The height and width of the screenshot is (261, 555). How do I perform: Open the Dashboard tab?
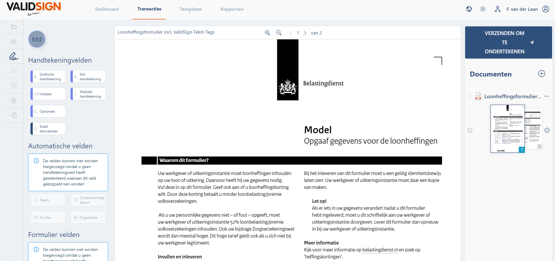tap(107, 9)
